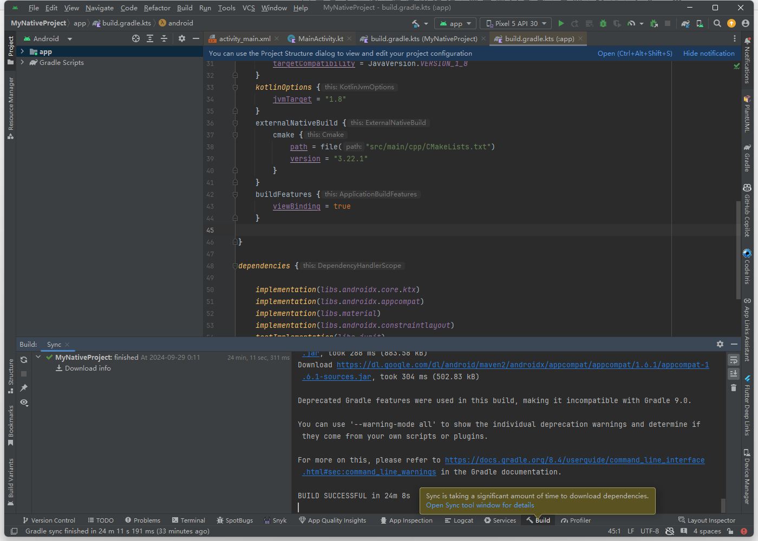Open the File menu
758x541 pixels.
34,8
